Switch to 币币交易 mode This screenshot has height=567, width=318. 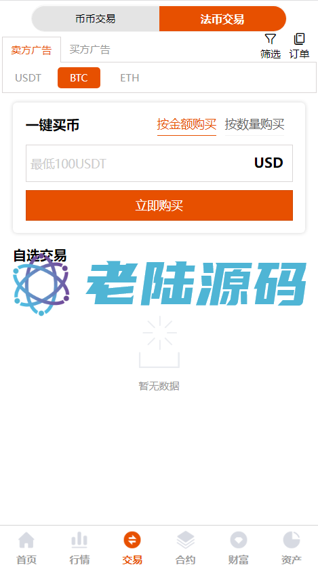(96, 19)
